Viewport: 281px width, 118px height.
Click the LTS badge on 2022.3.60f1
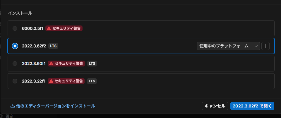92,64
